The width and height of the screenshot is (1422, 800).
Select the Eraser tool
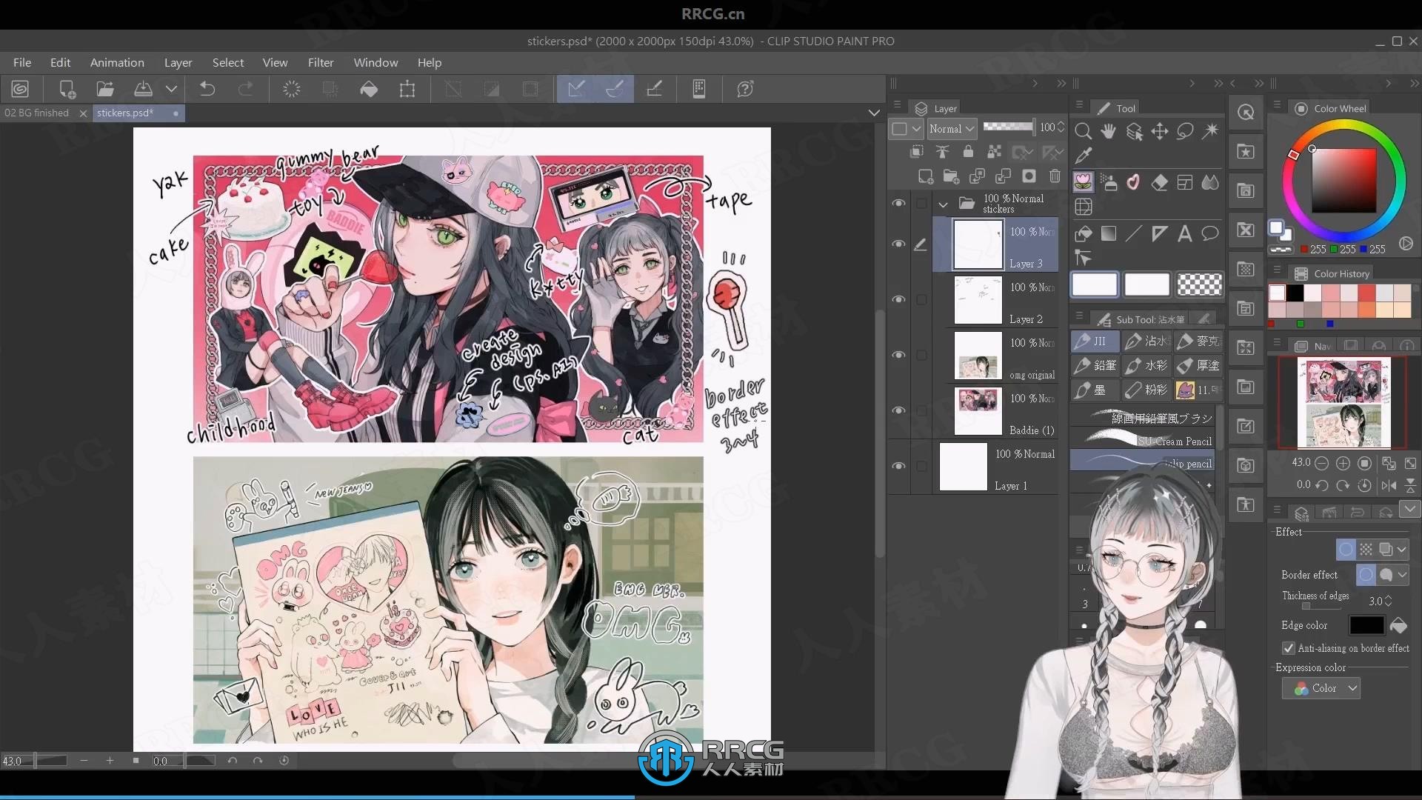(x=1159, y=181)
